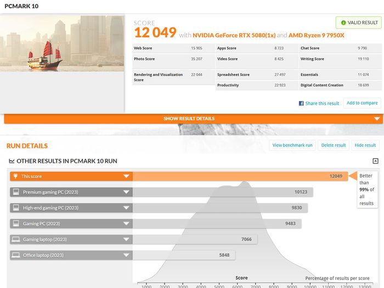Click the Premium gaming PC 10123 bar

pos(223,192)
